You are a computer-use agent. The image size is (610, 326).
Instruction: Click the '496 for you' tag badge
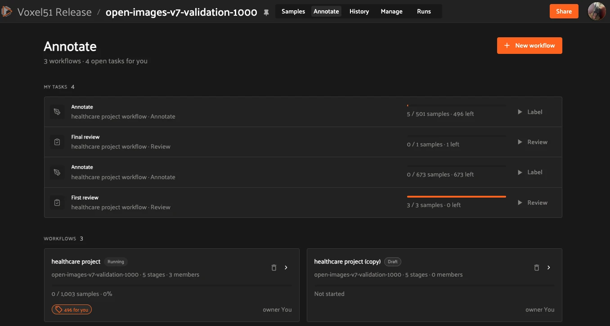72,309
